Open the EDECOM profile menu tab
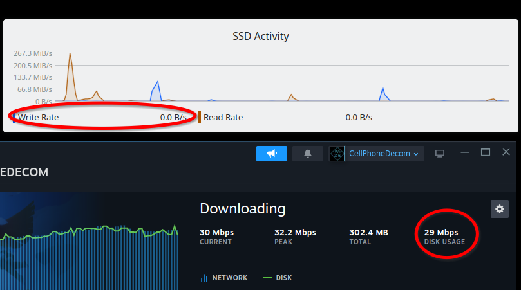The width and height of the screenshot is (521, 290). 24,172
